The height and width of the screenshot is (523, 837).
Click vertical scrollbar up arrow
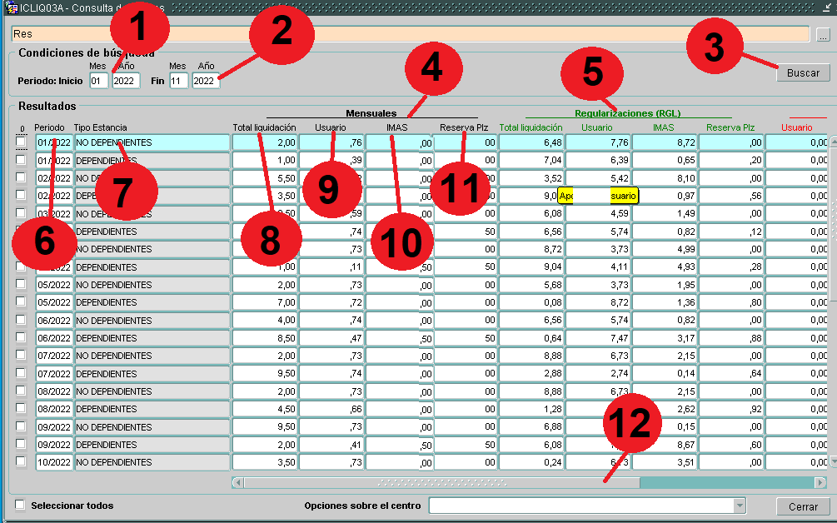pyautogui.click(x=833, y=142)
